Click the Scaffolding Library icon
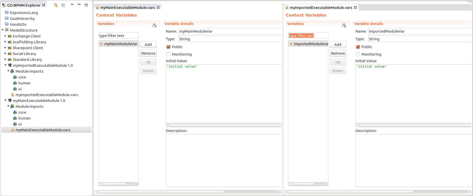This screenshot has width=473, height=196. 10,42
